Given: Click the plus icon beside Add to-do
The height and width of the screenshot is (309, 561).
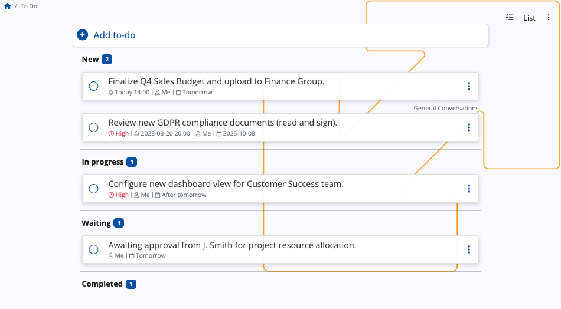Looking at the screenshot, I should (x=83, y=35).
